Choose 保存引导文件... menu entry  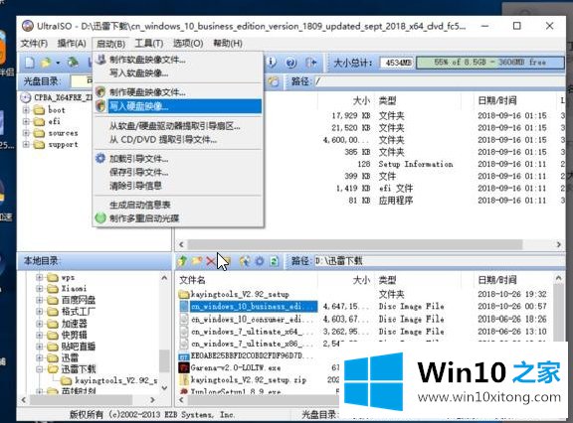[x=178, y=172]
